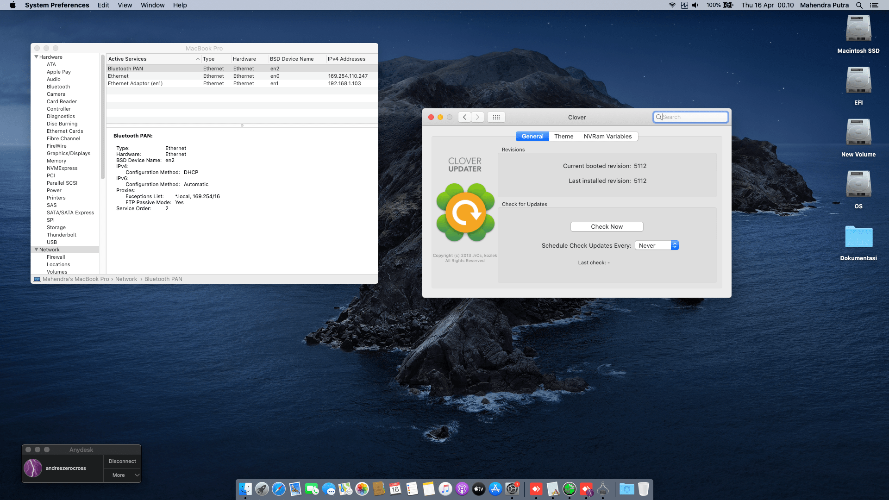Image resolution: width=889 pixels, height=500 pixels.
Task: Open the Downloads folder in the Dock
Action: click(626, 489)
